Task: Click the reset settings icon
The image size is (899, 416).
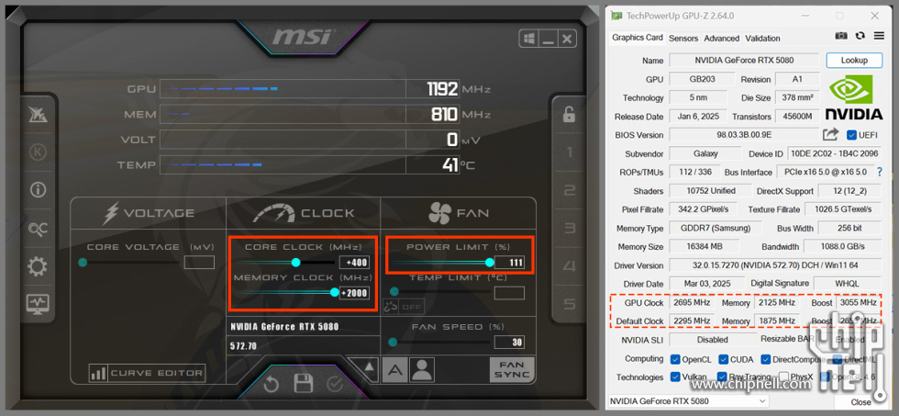Action: [272, 383]
